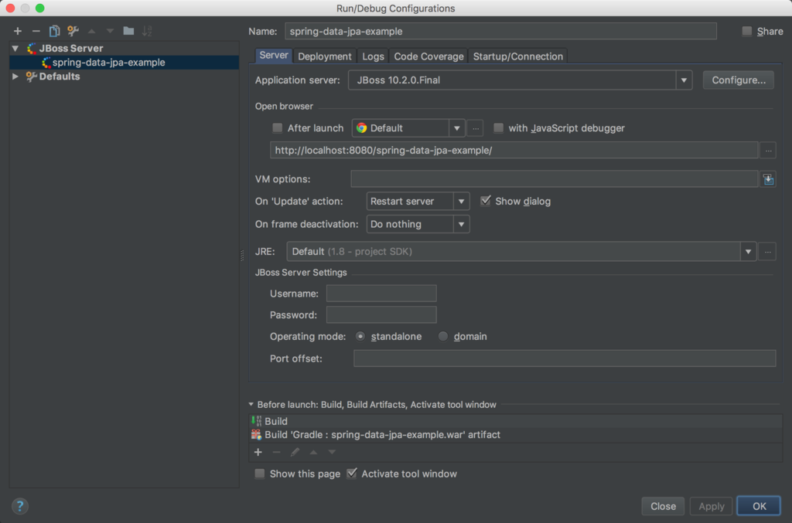The image size is (792, 523).
Task: Select Build Gradle war artifact task
Action: tap(515, 435)
